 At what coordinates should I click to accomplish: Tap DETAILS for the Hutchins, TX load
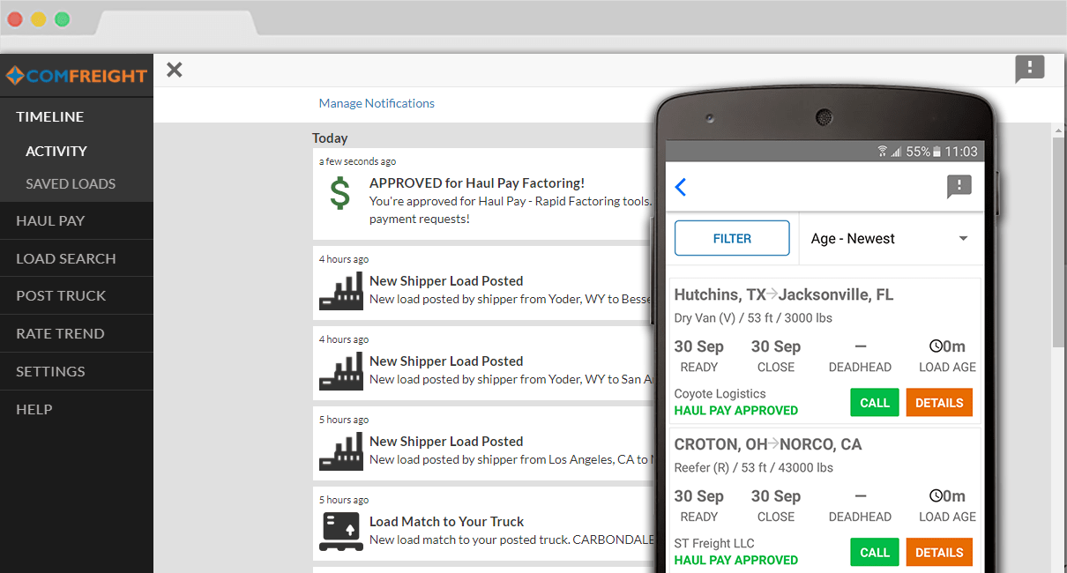coord(939,403)
